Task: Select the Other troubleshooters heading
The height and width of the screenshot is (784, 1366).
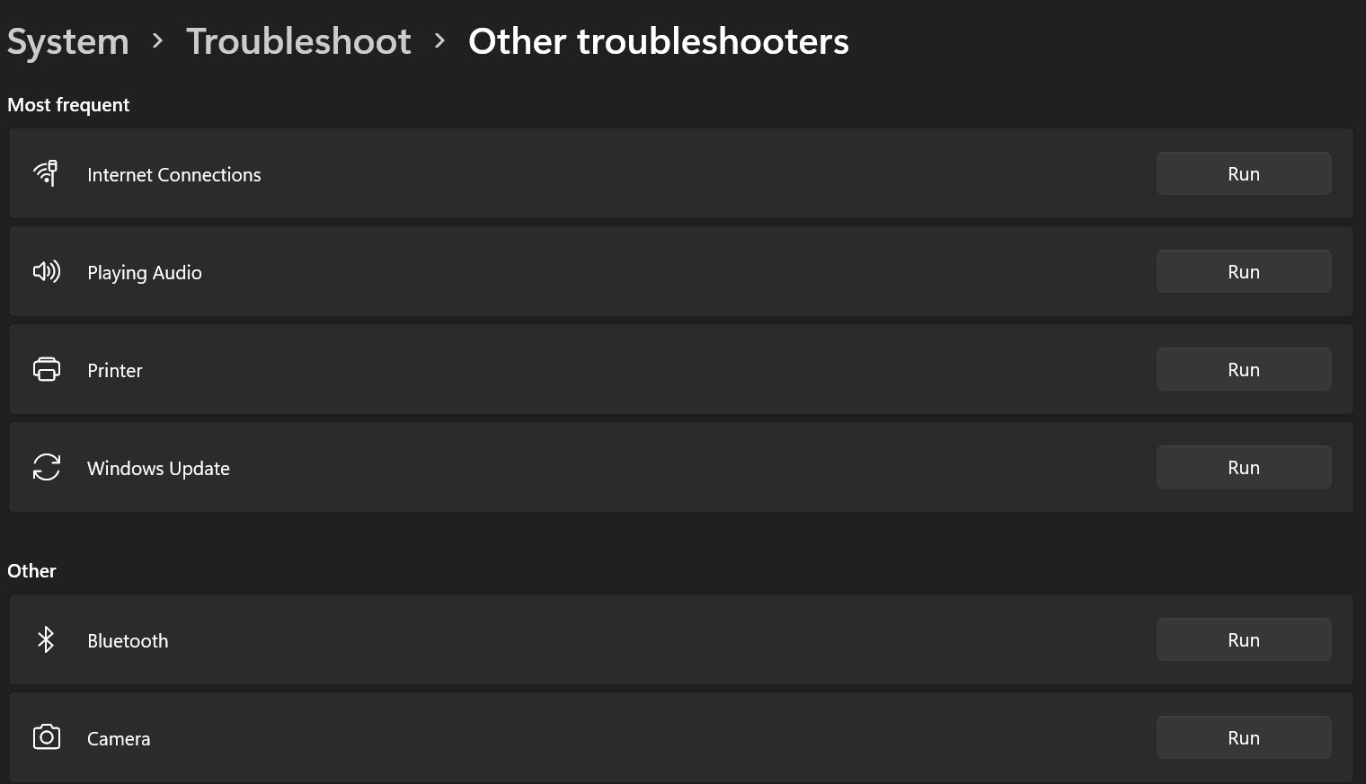Action: [x=658, y=40]
